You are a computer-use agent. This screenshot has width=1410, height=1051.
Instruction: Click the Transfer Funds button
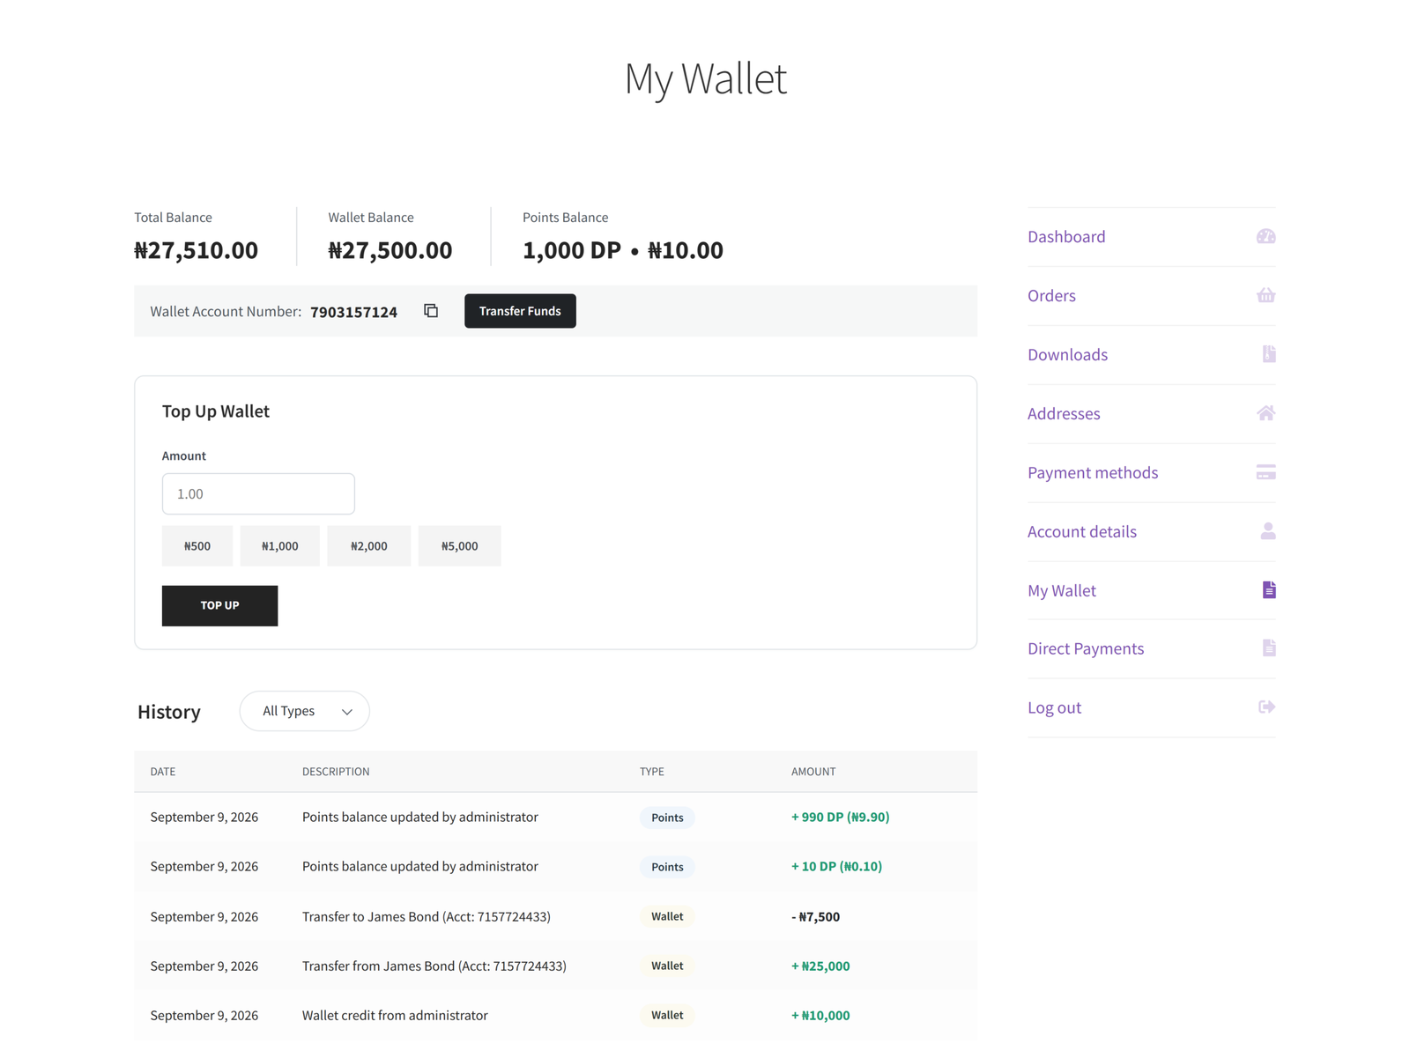tap(520, 311)
